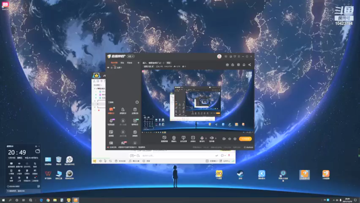Viewport: 360px width, 203px height.
Task: Click the message icon beside the avatar
Action: click(226, 56)
